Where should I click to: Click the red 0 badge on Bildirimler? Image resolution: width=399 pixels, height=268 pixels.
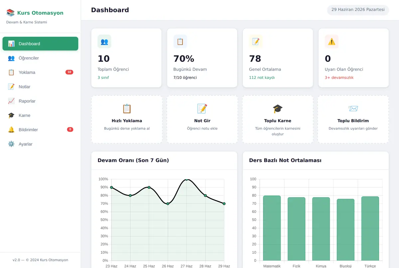tap(70, 129)
